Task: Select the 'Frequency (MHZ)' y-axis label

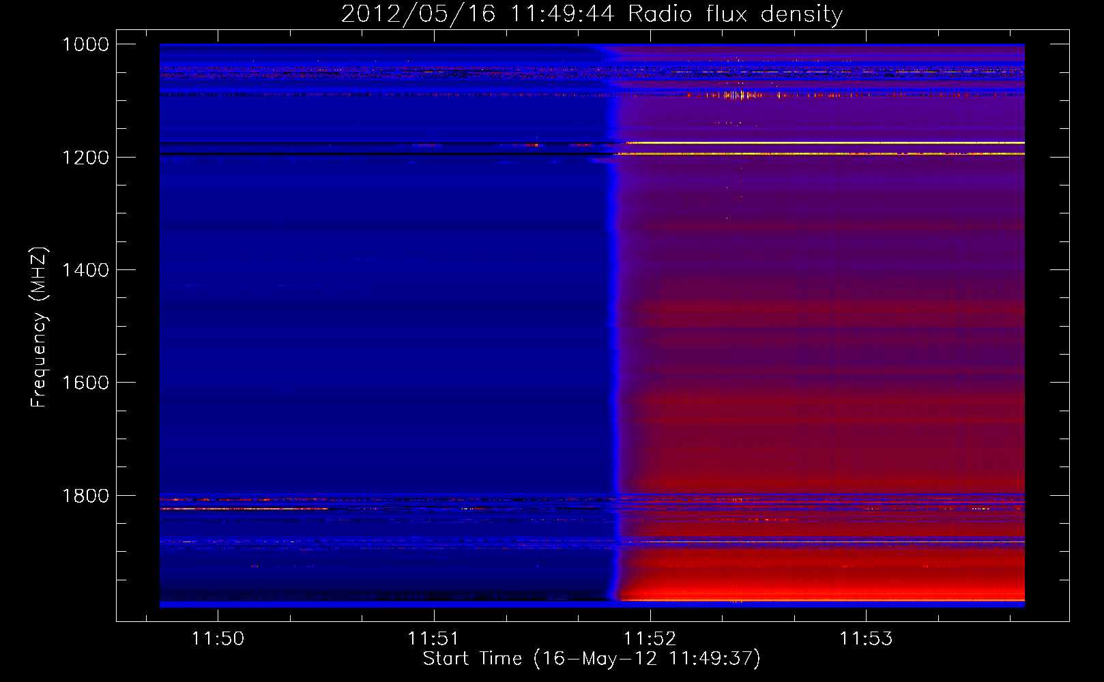Action: point(39,327)
